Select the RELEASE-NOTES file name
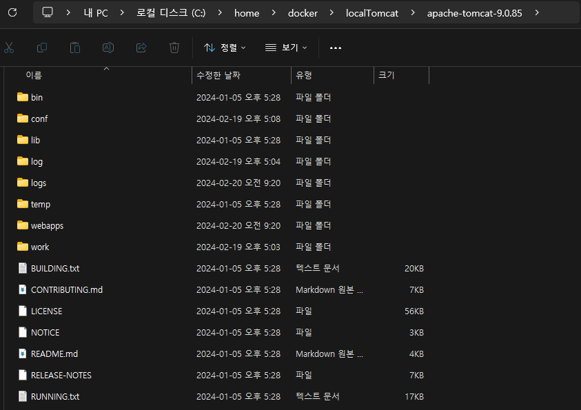581x410 pixels. click(x=61, y=376)
